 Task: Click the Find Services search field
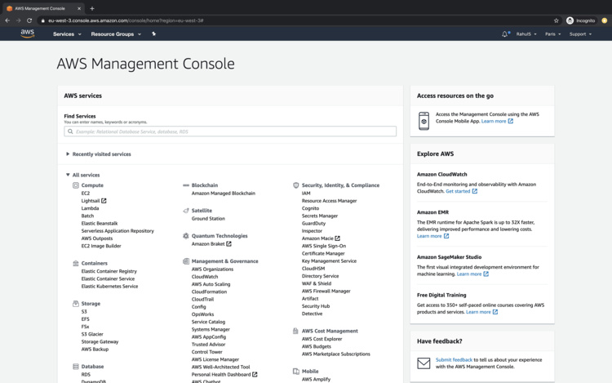(x=230, y=131)
